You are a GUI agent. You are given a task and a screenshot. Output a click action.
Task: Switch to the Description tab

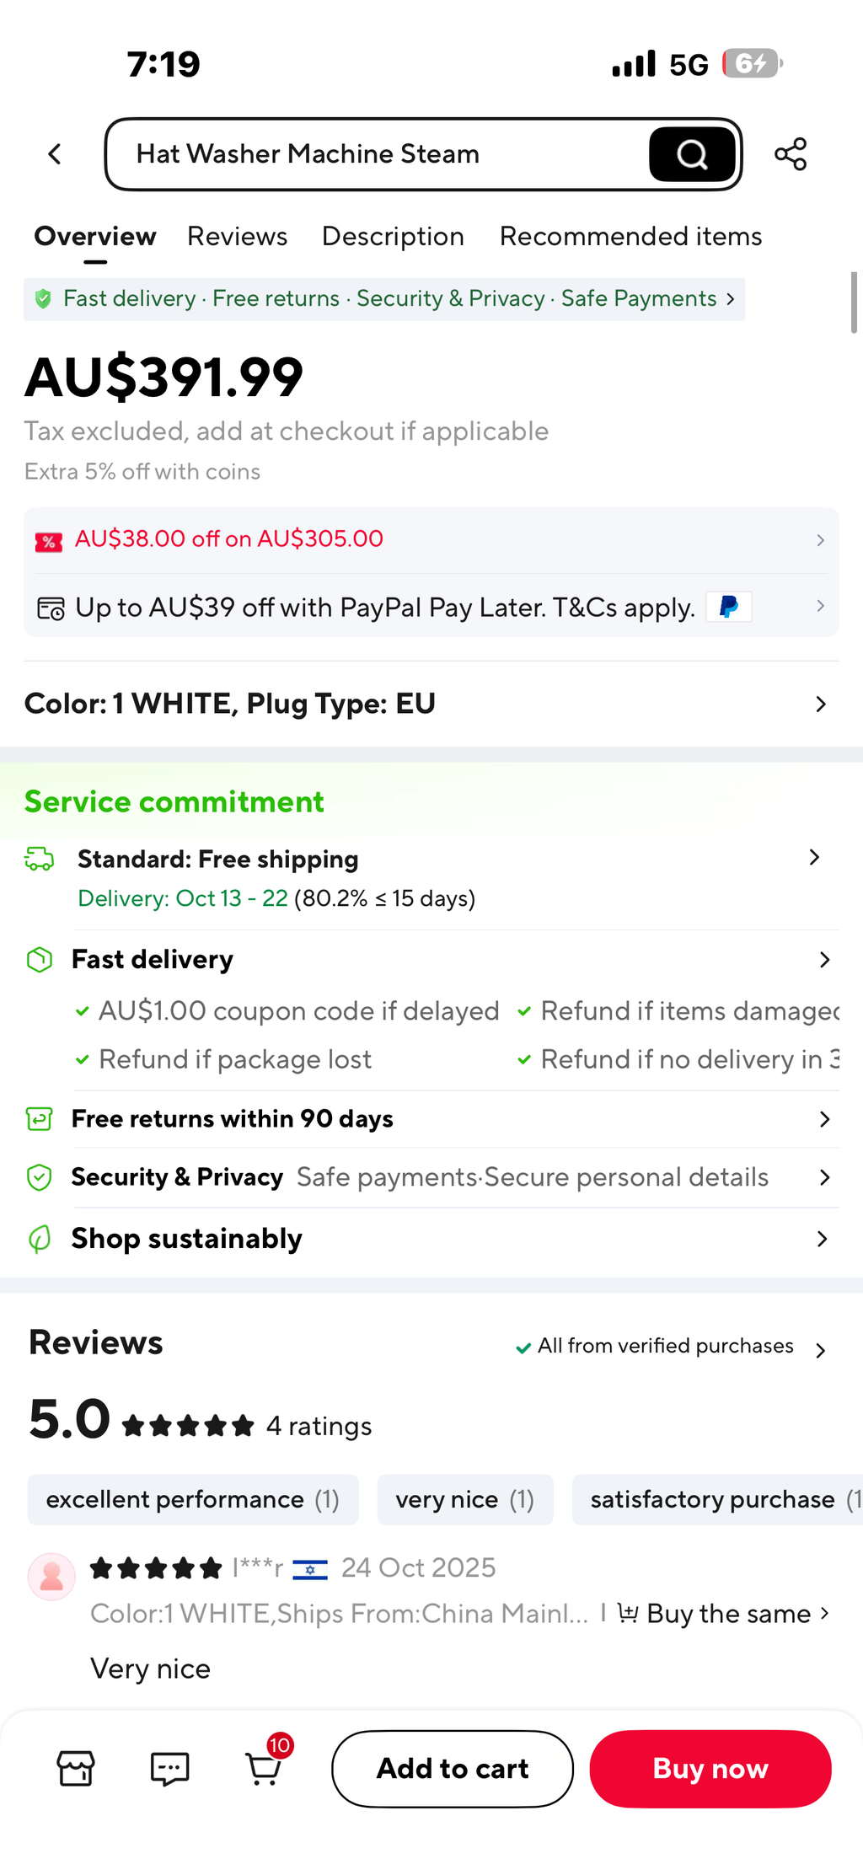tap(393, 237)
